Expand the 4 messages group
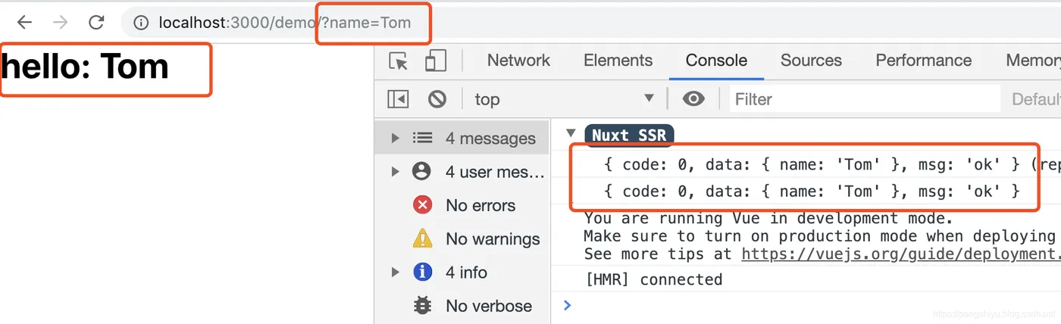 [x=395, y=139]
